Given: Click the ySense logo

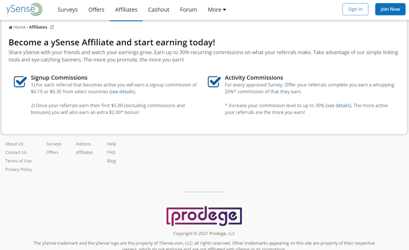Looking at the screenshot, I should click(24, 9).
